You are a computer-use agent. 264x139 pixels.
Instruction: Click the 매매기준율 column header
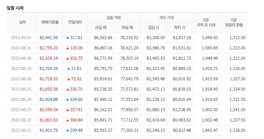coord(50,22)
